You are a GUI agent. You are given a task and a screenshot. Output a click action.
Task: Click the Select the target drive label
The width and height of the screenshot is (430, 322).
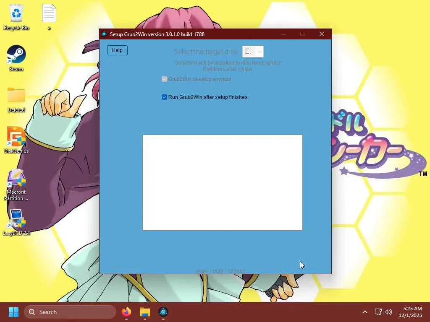(x=206, y=52)
